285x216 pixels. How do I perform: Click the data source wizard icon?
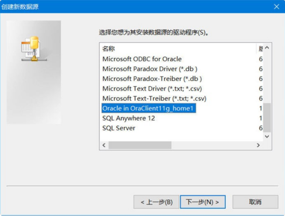34,49
